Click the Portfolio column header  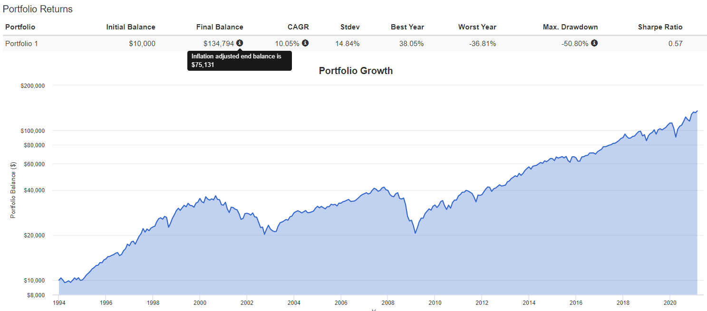pos(20,27)
